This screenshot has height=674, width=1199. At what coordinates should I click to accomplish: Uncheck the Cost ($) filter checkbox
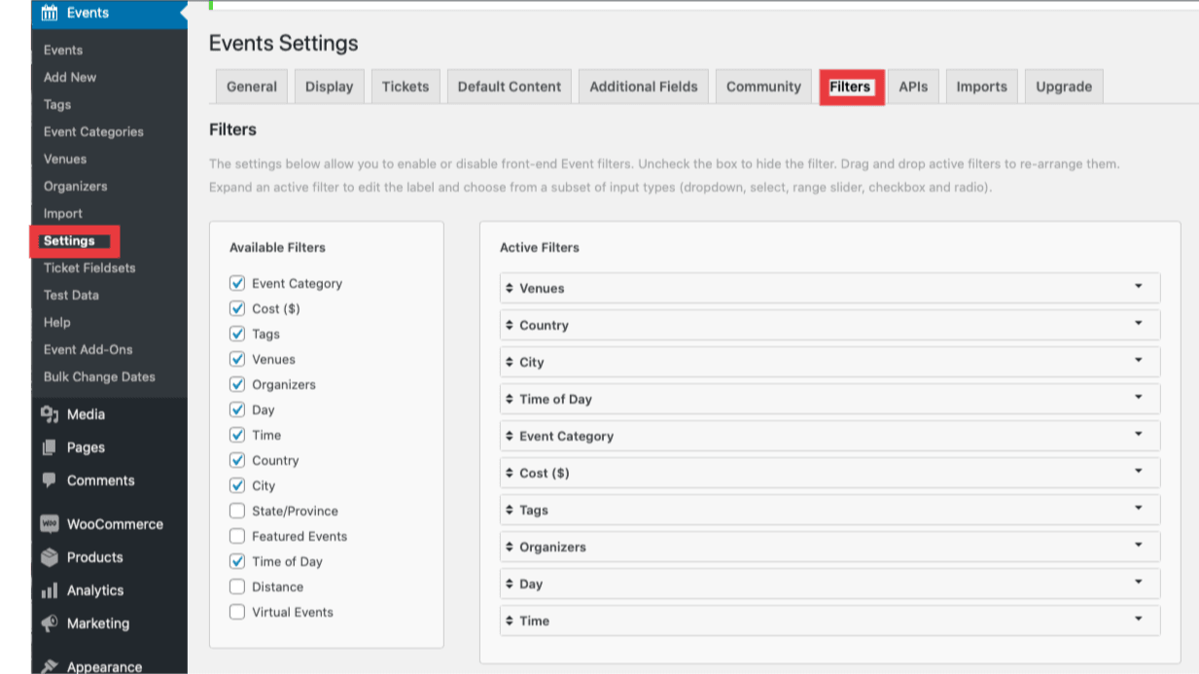[x=237, y=308]
